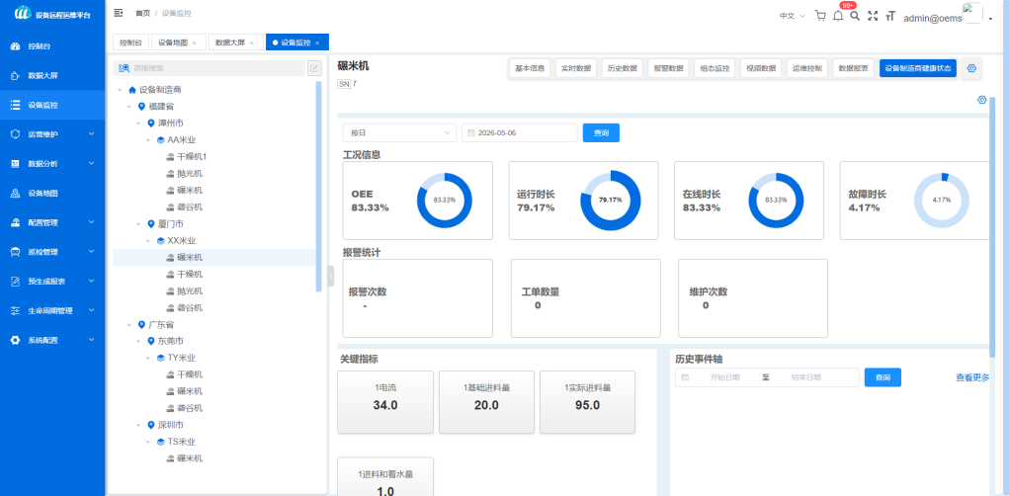This screenshot has width=1009, height=496.
Task: Expand the 运营维护 sidebar menu chevron
Action: click(x=91, y=134)
